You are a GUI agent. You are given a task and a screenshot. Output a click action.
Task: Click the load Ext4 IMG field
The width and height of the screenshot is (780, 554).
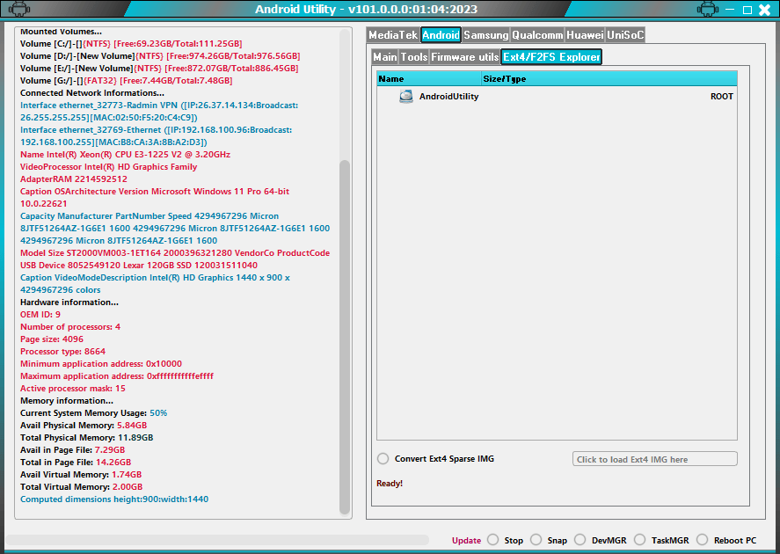(x=654, y=458)
